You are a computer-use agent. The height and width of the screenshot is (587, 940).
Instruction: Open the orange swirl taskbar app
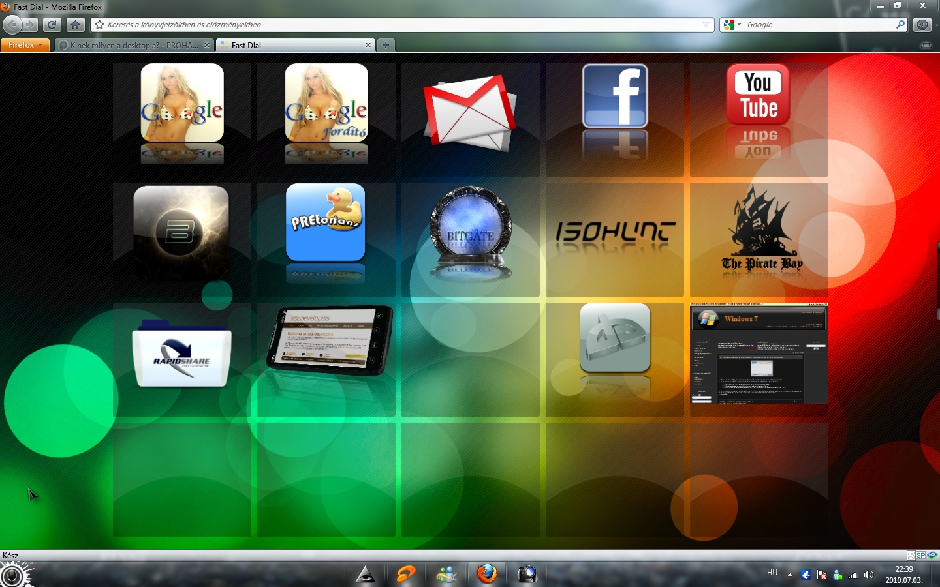405,574
